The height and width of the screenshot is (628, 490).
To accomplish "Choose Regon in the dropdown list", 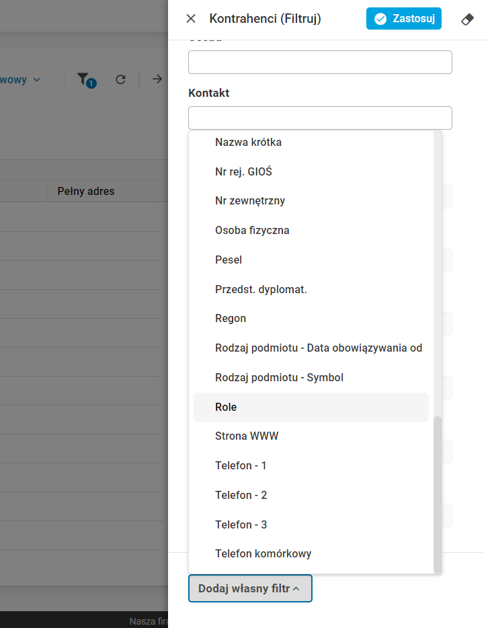I will (x=231, y=319).
